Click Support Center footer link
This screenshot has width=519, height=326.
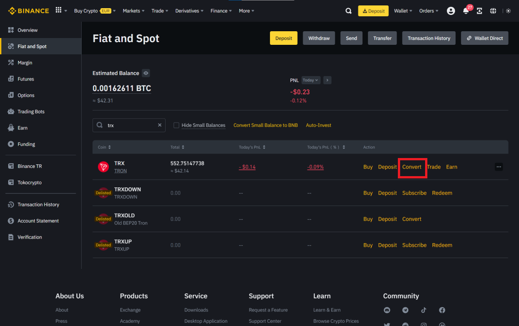pyautogui.click(x=265, y=321)
